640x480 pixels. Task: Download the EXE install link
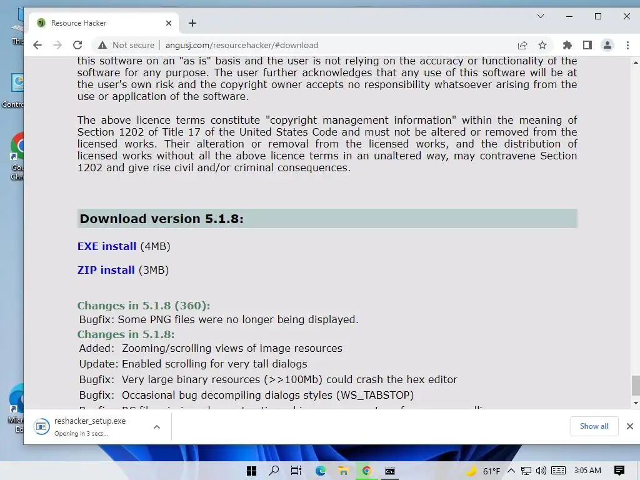[x=106, y=246]
